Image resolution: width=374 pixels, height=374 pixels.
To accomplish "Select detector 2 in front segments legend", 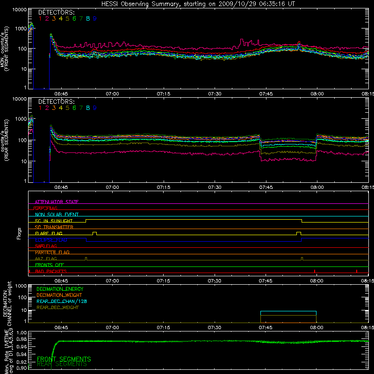I will click(47, 19).
